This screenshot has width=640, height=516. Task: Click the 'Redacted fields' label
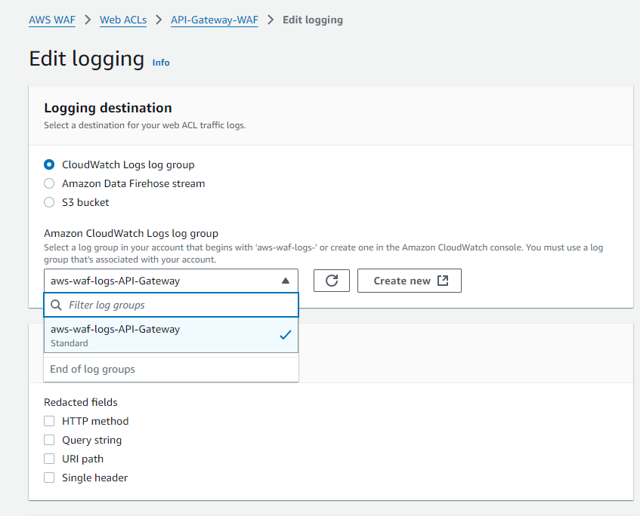(x=81, y=402)
